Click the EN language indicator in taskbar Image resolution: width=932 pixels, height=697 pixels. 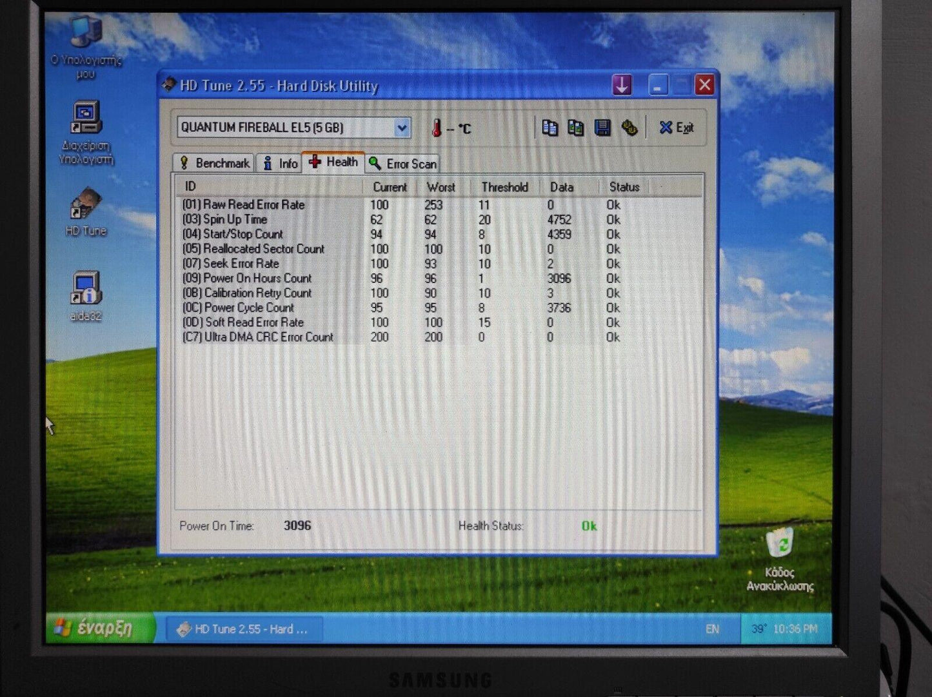pyautogui.click(x=712, y=629)
